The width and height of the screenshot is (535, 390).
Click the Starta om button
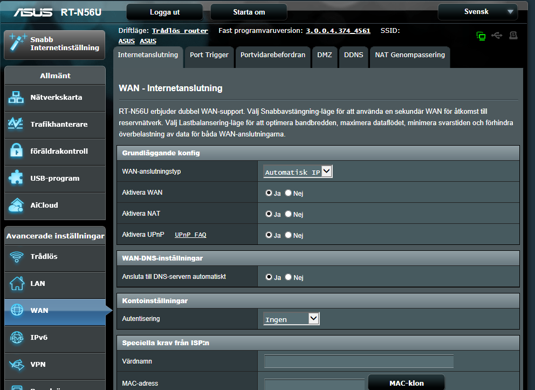click(249, 12)
